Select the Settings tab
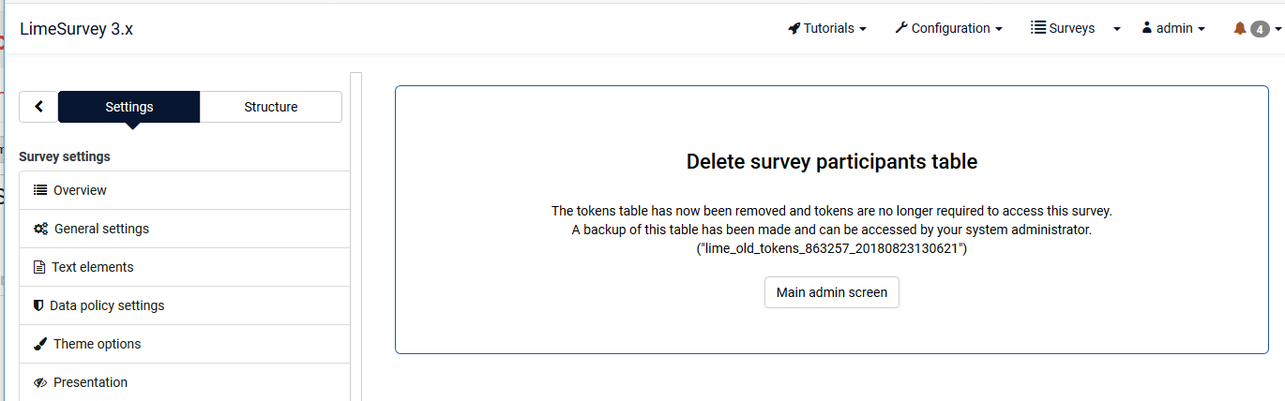This screenshot has height=401, width=1285. click(129, 107)
